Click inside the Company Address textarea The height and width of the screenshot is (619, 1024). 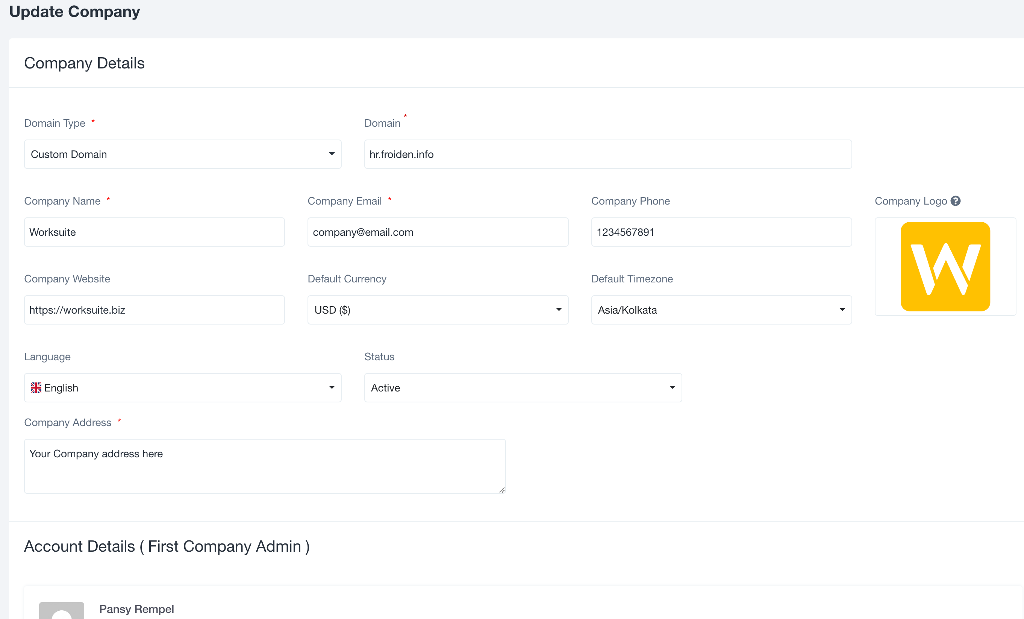(264, 466)
